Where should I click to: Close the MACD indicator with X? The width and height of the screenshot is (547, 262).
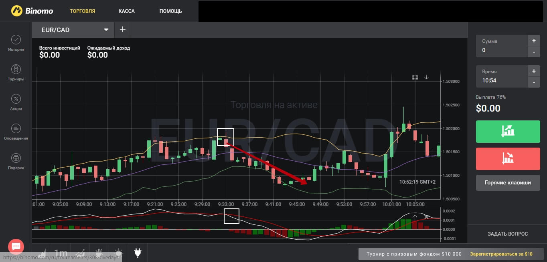click(x=427, y=217)
